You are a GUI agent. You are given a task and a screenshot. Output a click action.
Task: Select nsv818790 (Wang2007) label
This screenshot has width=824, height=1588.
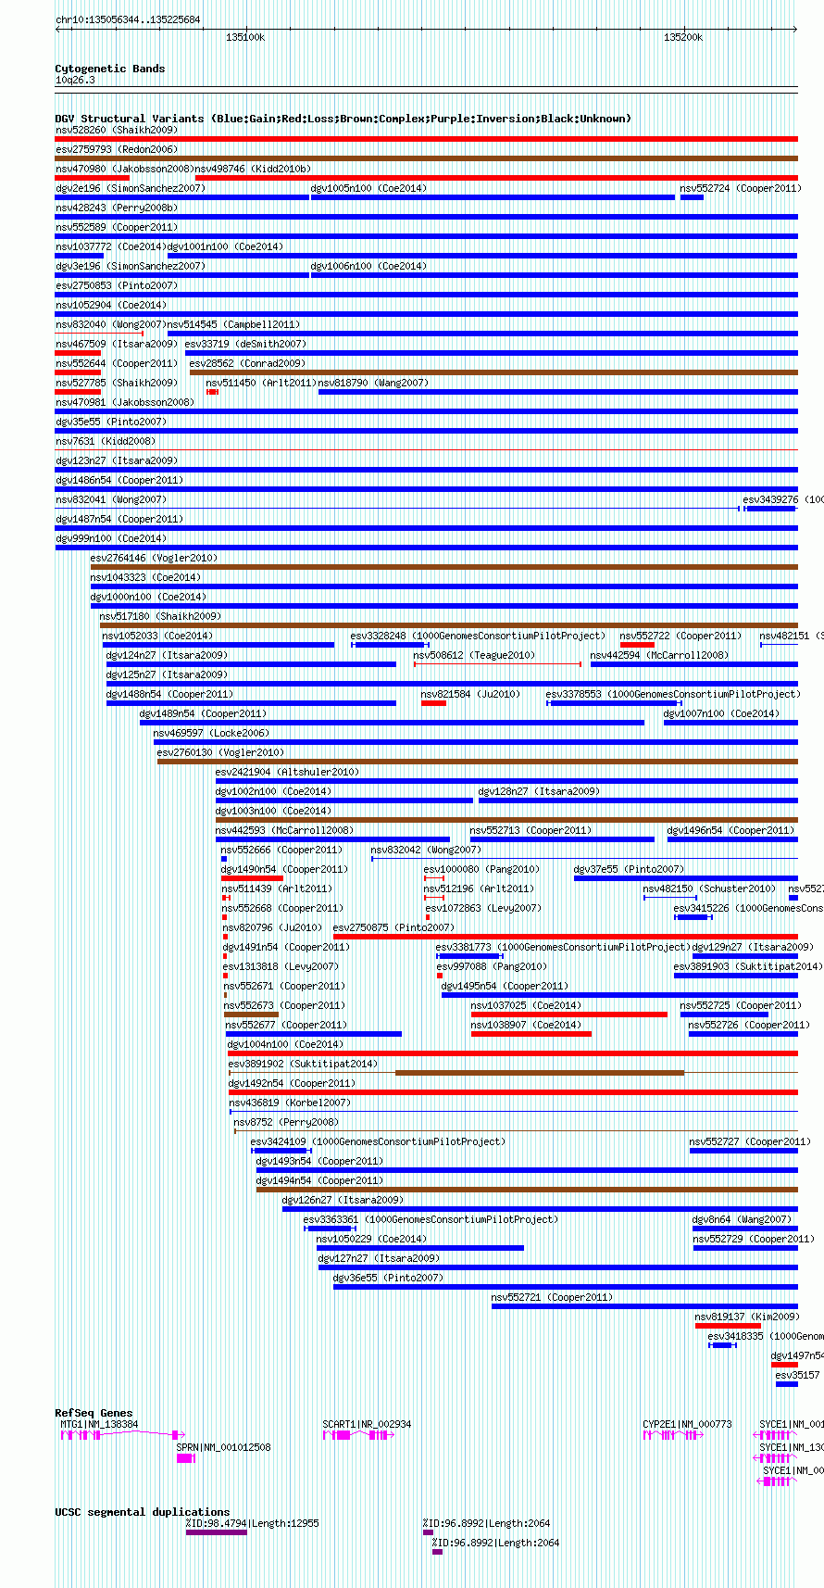[x=374, y=383]
